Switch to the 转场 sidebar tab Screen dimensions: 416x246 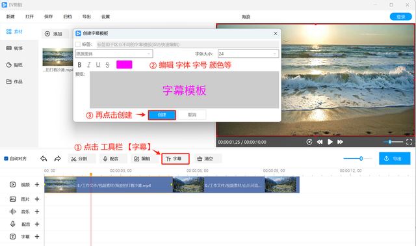14,48
